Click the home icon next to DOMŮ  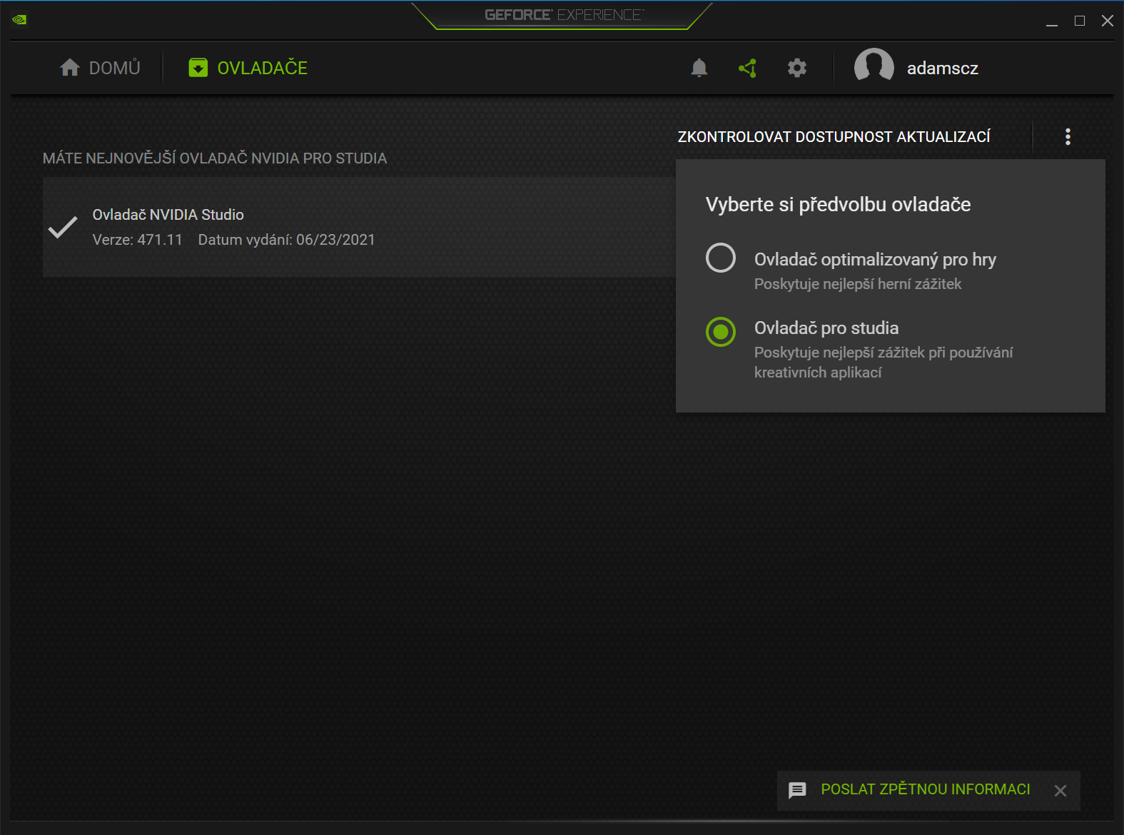coord(70,68)
